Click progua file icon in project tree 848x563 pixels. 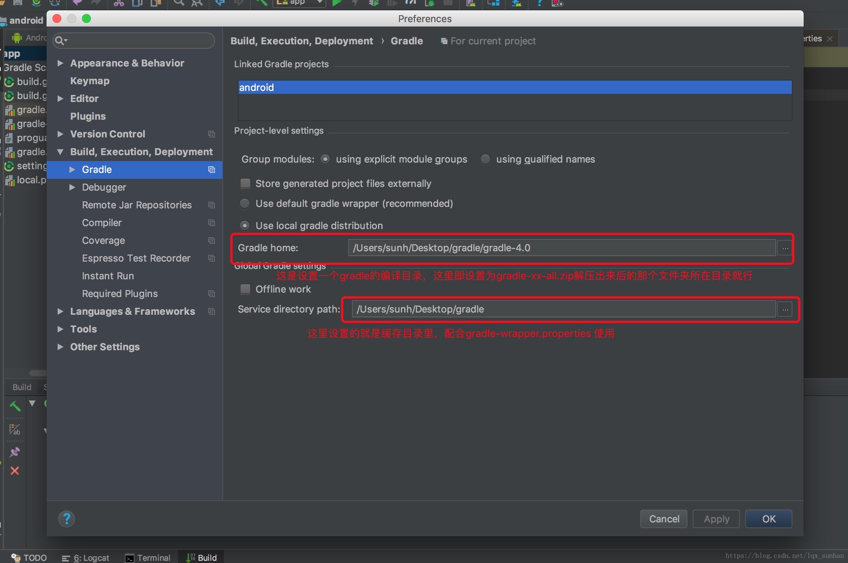9,138
